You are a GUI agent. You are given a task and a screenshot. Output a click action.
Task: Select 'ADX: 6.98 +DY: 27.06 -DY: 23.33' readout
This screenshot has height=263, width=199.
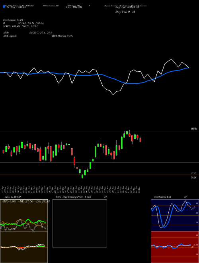tap(25, 202)
